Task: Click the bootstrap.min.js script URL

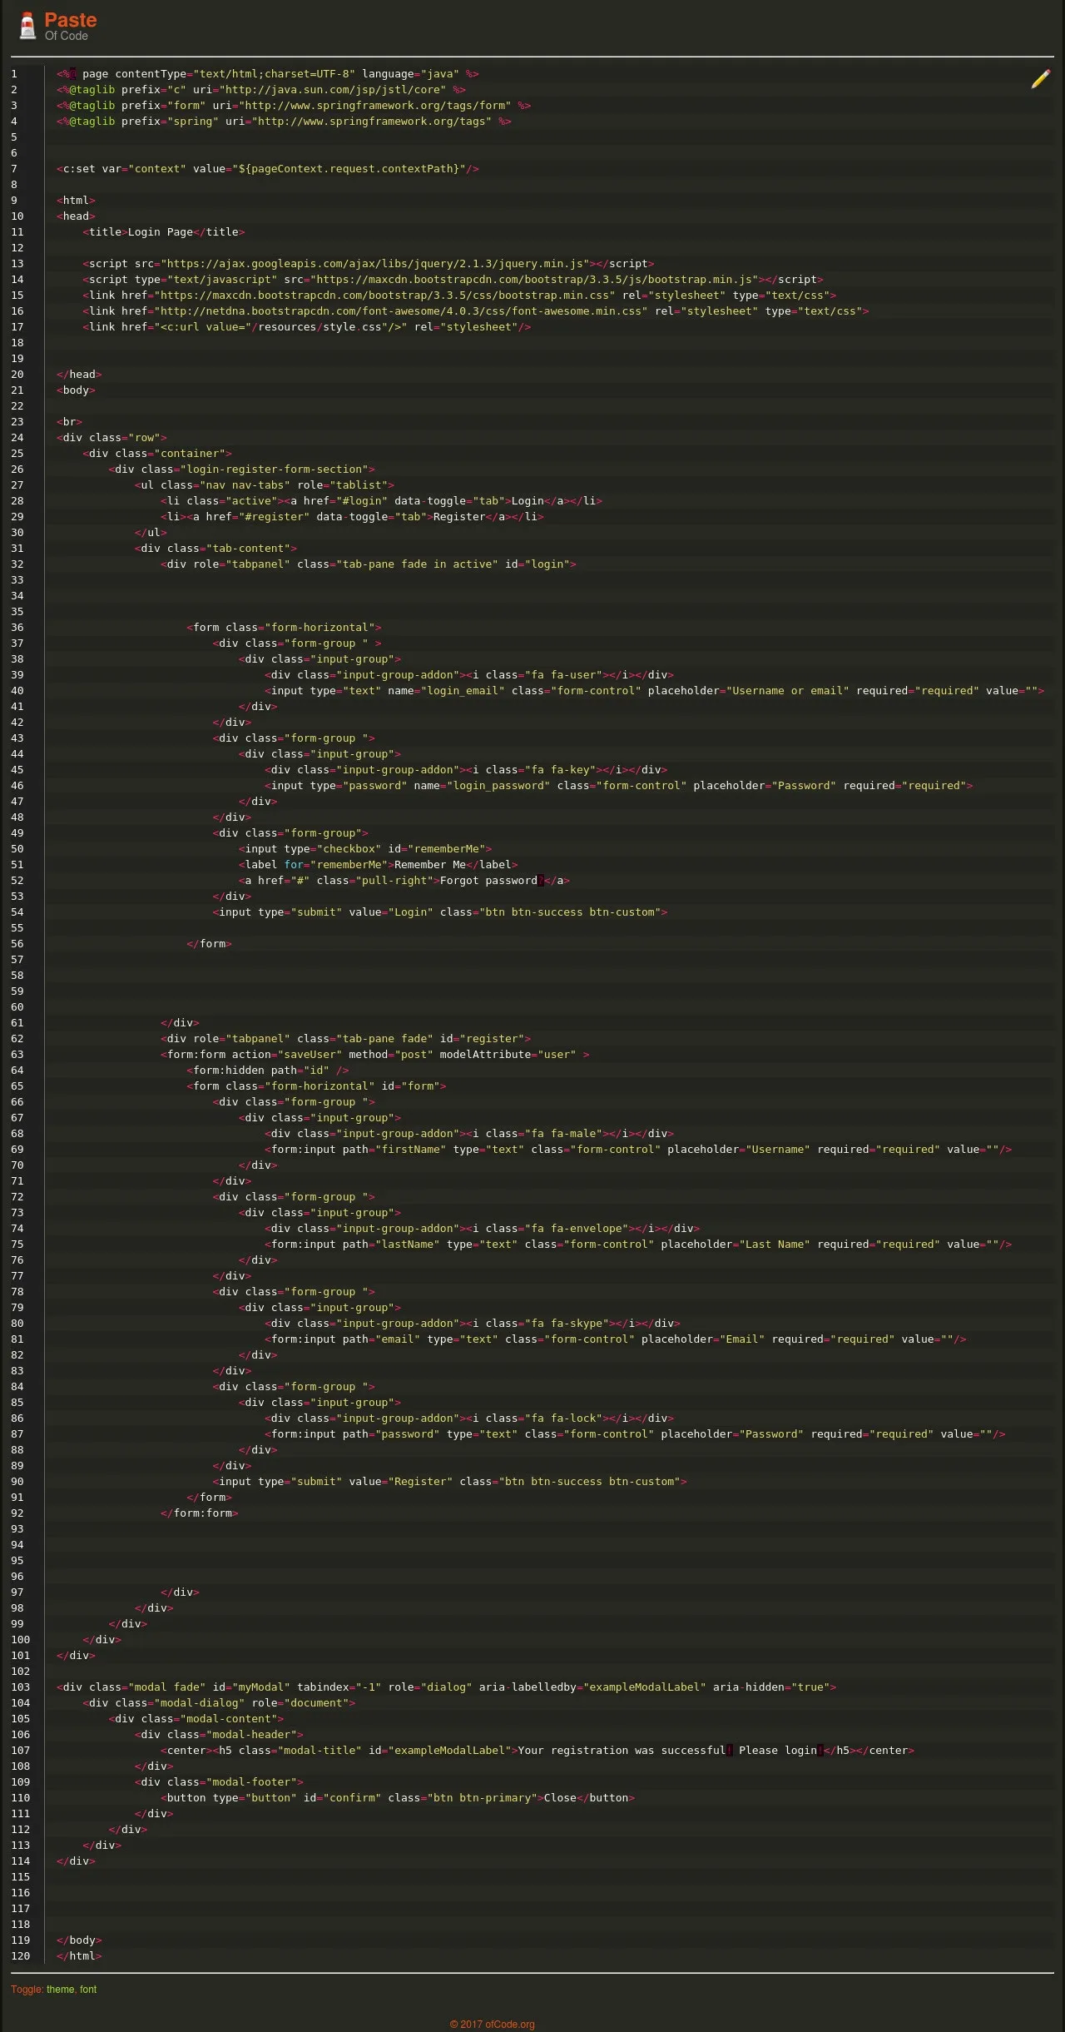Action: pos(533,280)
